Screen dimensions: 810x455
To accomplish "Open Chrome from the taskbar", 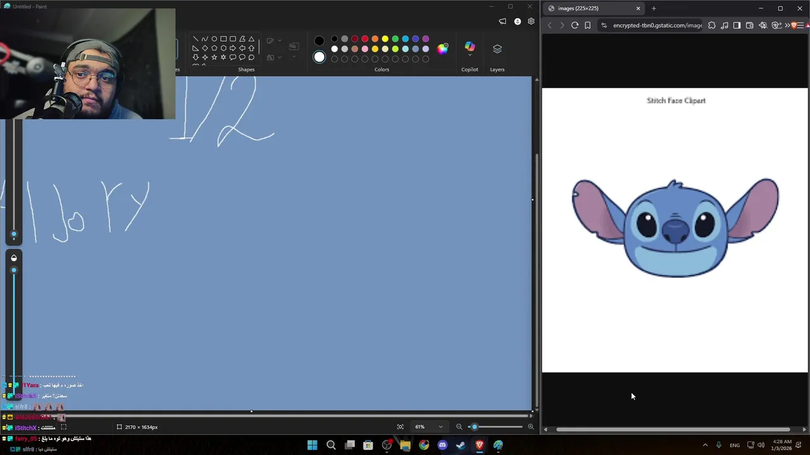I will pos(423,445).
